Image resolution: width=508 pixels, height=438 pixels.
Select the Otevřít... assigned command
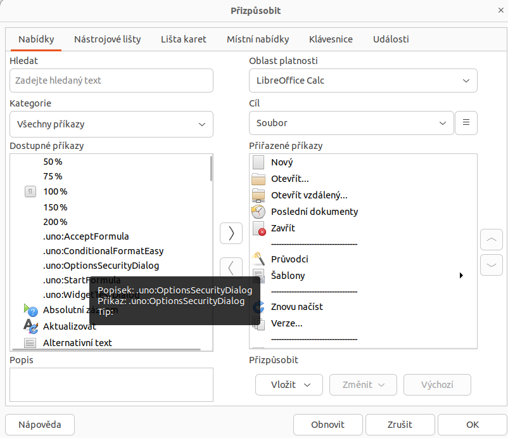coord(290,179)
